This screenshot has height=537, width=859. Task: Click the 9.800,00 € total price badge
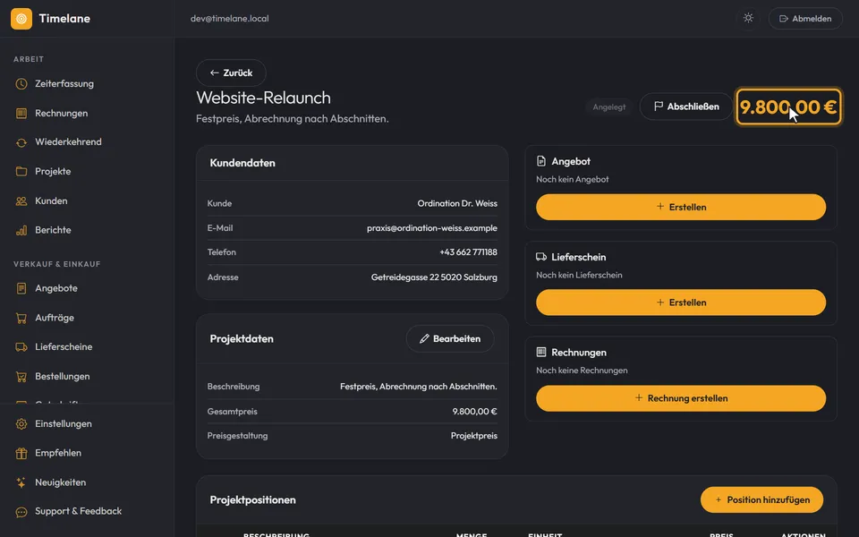788,107
